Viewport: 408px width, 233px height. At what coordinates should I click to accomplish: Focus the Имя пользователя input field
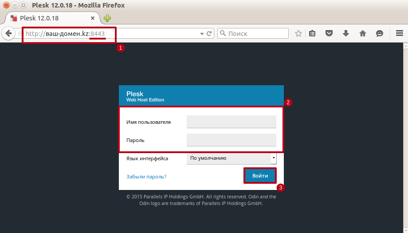click(231, 122)
